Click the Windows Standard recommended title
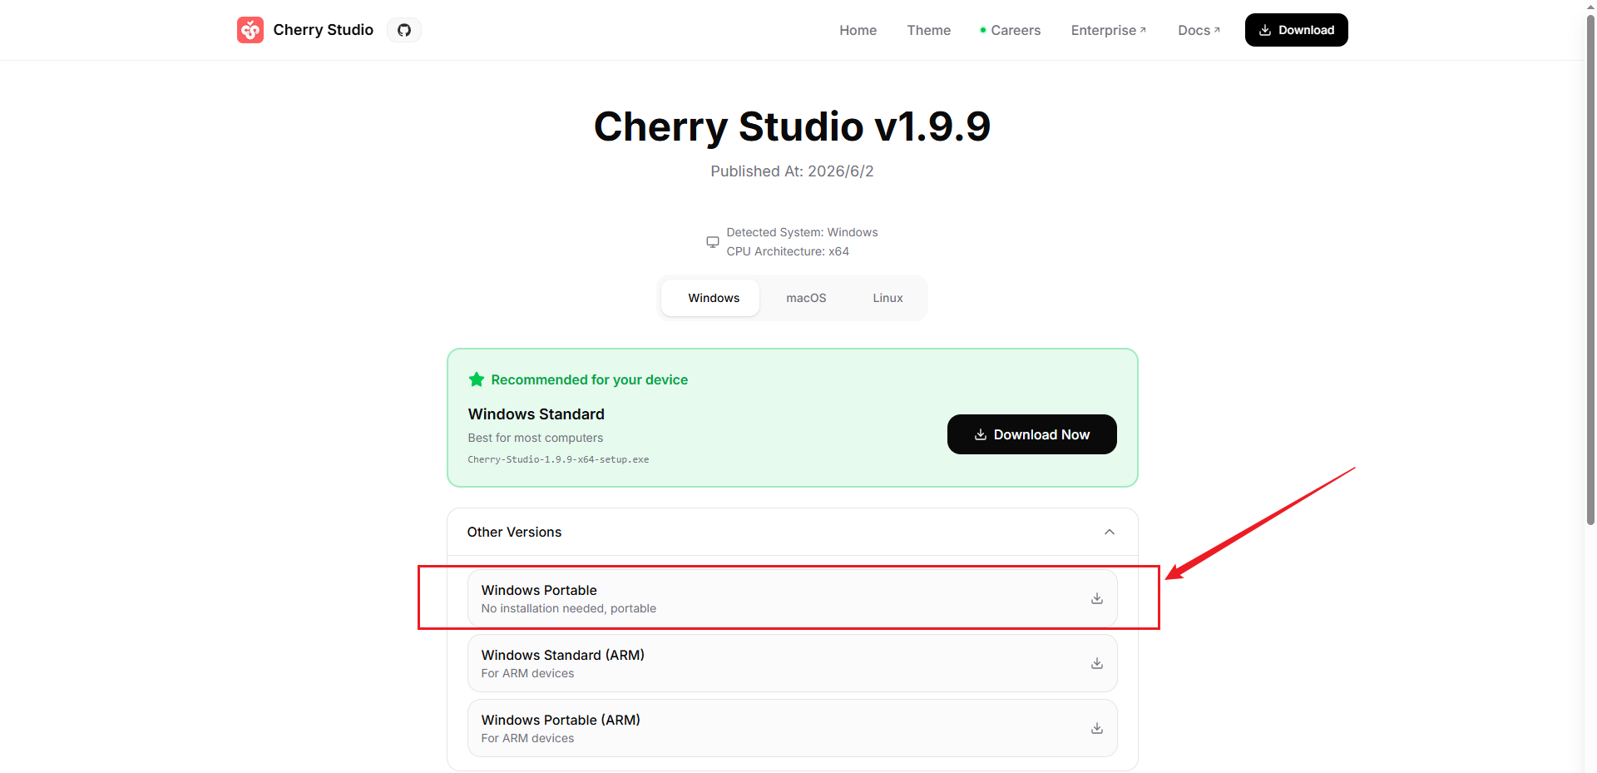1597x773 pixels. click(536, 414)
